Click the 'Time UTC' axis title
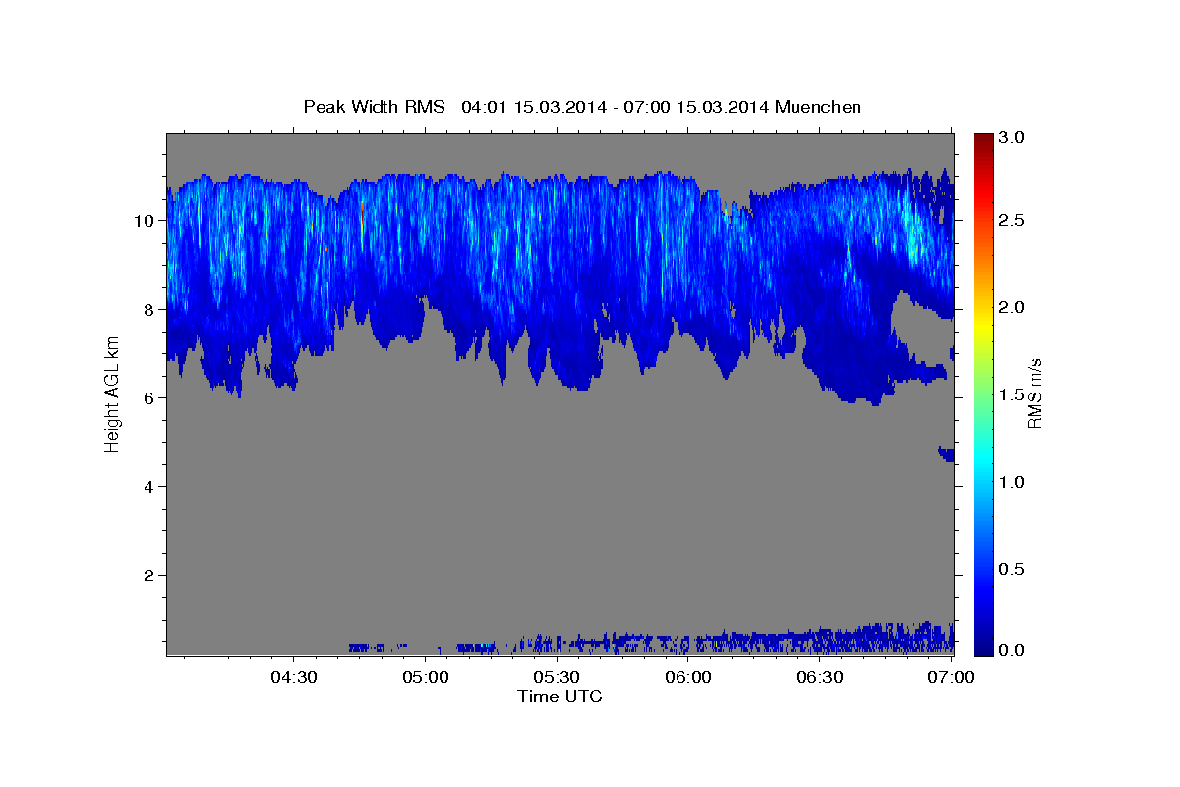 point(560,696)
